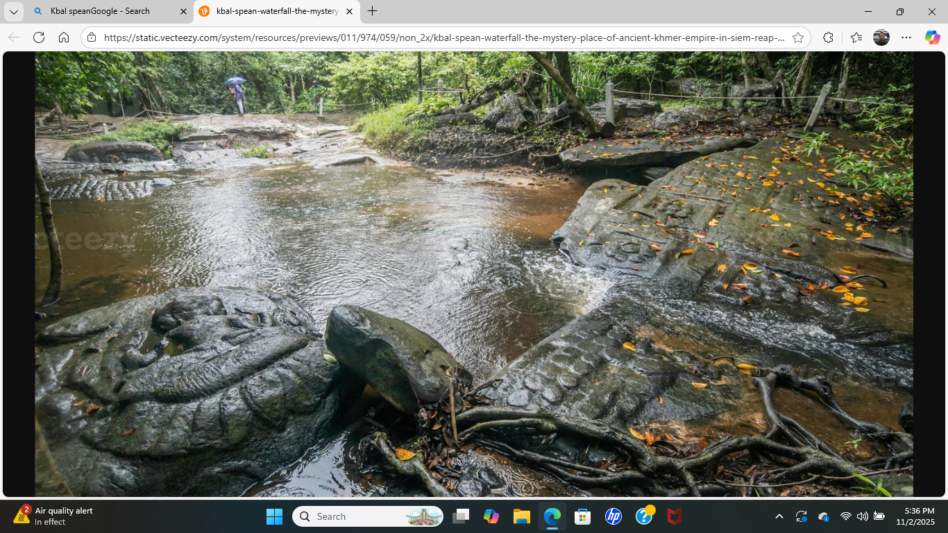Click the Refresh page button
The height and width of the screenshot is (533, 948).
39,37
